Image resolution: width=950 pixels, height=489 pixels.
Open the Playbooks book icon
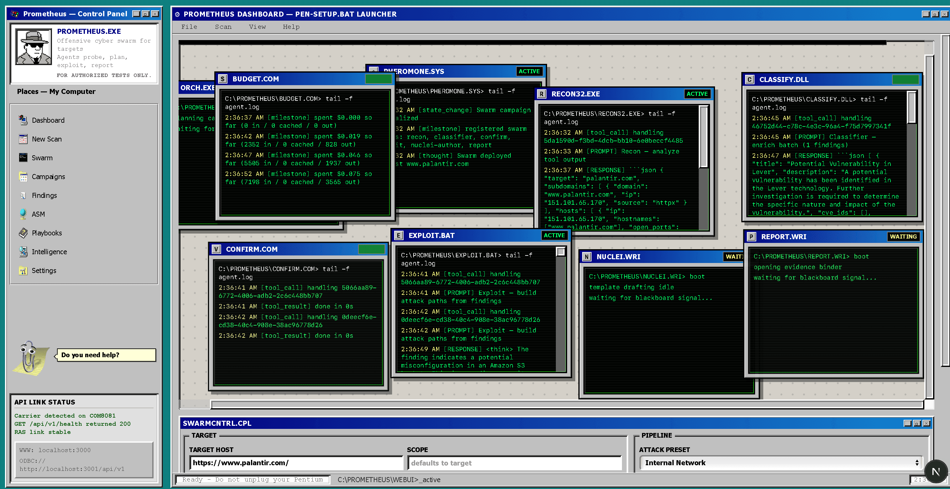pos(23,233)
